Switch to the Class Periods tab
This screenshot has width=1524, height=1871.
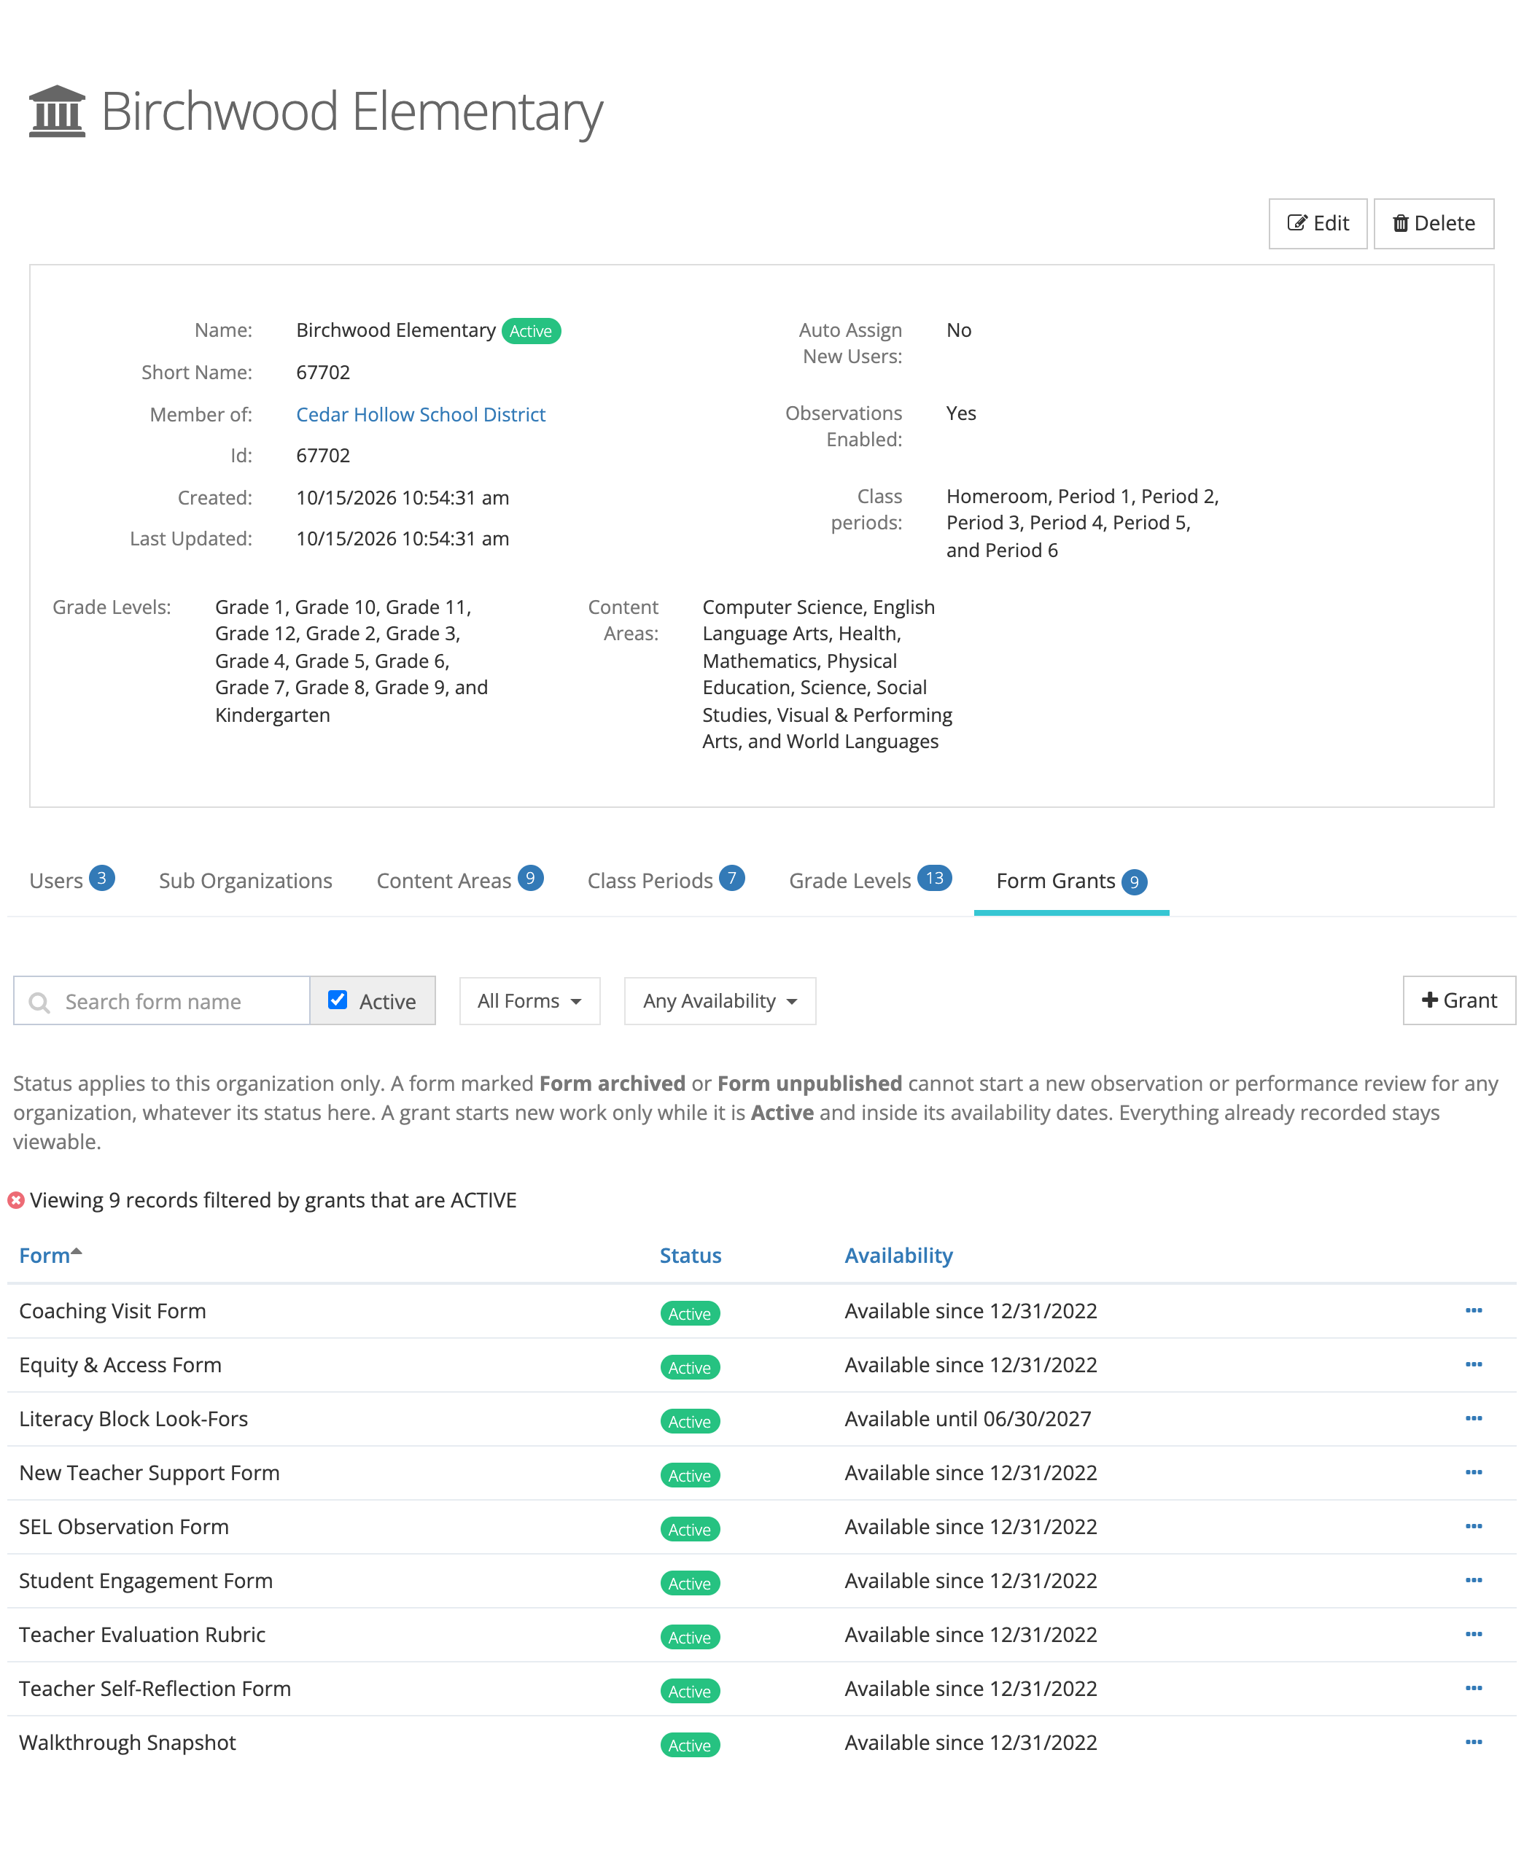pyautogui.click(x=666, y=881)
